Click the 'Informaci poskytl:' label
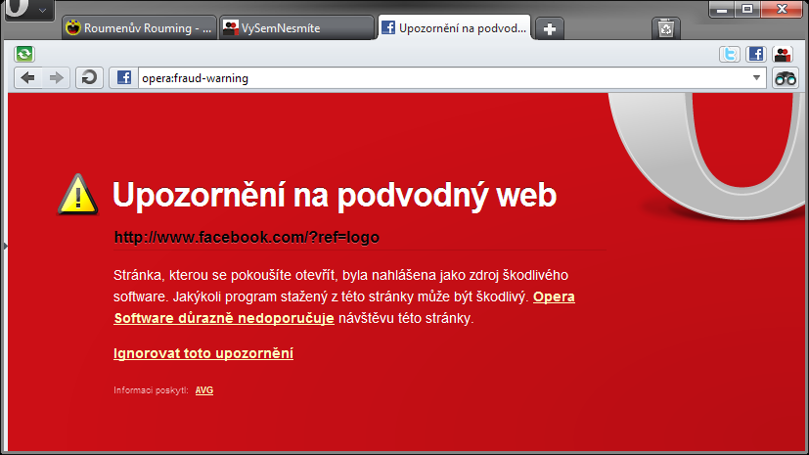Screen dimensions: 809x455 pyautogui.click(x=151, y=390)
